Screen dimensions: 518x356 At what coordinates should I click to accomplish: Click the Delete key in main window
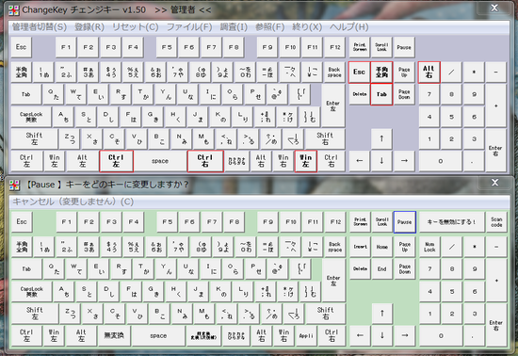pos(360,94)
